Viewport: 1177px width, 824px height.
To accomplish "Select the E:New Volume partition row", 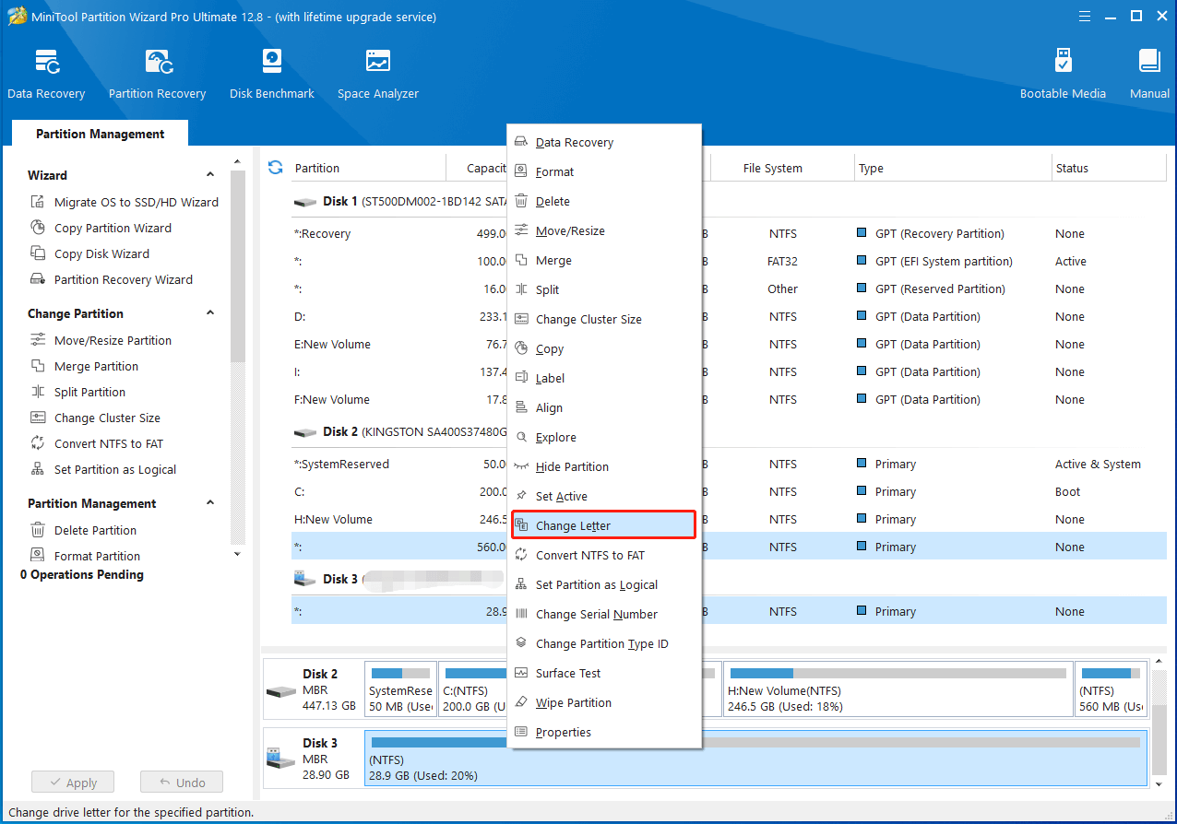I will pos(729,344).
